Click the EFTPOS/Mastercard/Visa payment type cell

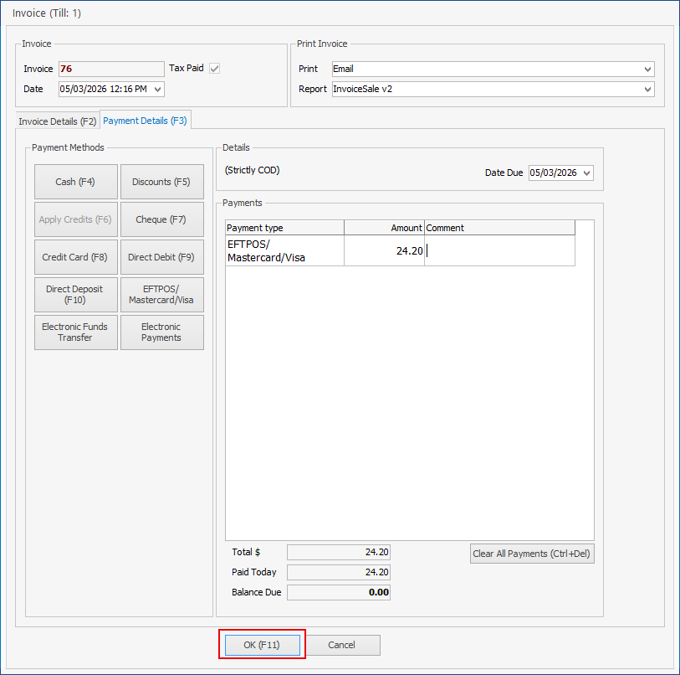click(285, 250)
